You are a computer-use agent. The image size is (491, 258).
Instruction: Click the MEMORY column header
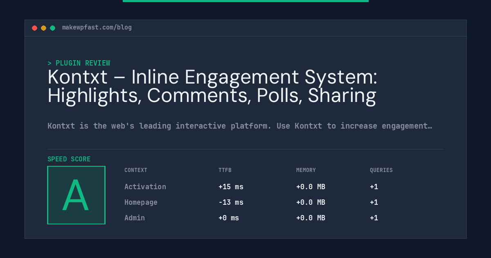[306, 170]
